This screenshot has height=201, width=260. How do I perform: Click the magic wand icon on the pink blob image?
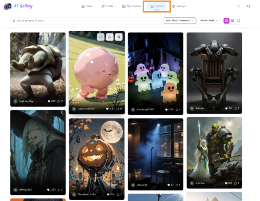click(101, 37)
